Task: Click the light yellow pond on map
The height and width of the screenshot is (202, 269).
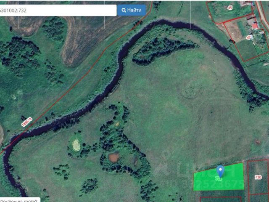Action: tap(76, 145)
